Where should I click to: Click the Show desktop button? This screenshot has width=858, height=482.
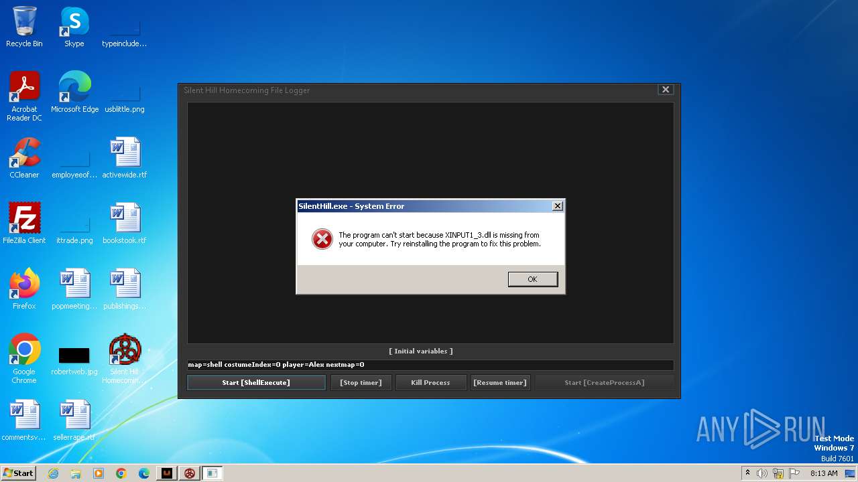click(x=850, y=473)
